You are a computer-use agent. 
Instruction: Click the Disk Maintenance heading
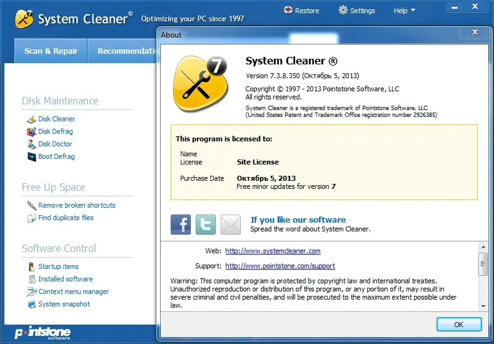60,101
